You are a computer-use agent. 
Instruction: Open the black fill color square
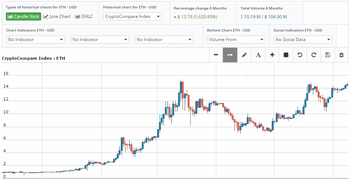[x=286, y=55]
